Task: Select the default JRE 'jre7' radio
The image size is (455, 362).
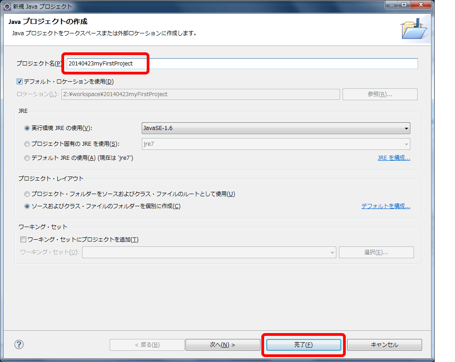Action: point(27,158)
